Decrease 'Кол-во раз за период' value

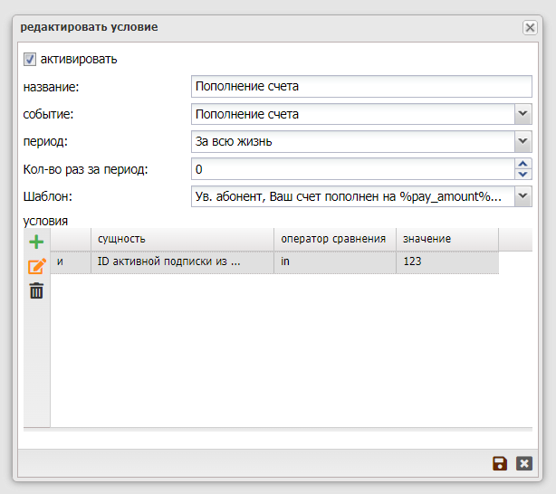(522, 174)
